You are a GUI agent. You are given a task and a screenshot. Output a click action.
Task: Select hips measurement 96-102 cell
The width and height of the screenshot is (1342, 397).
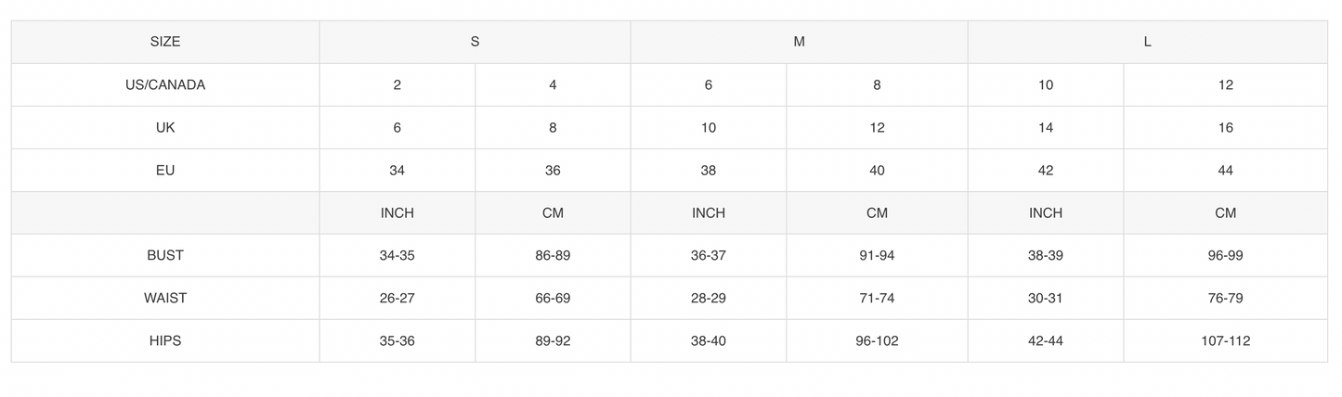coord(877,340)
